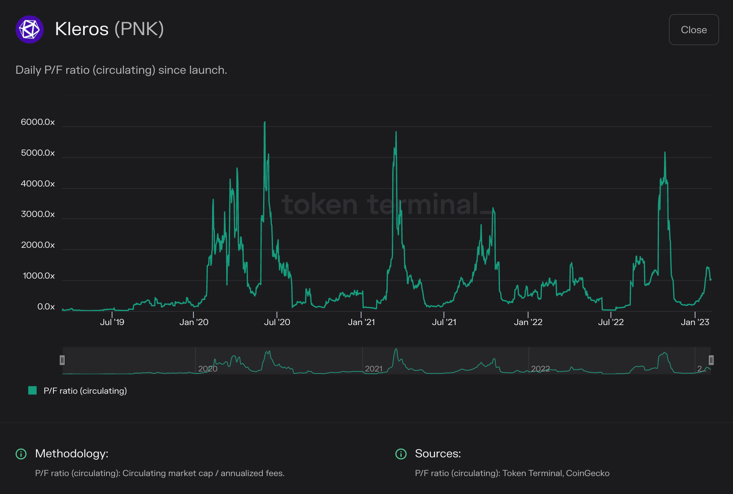Screen dimensions: 733x494
Task: Click the Sources info icon
Action: [401, 454]
